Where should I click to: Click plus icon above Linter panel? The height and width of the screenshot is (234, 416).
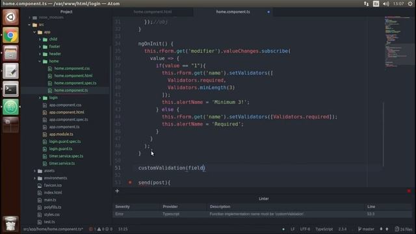117,190
